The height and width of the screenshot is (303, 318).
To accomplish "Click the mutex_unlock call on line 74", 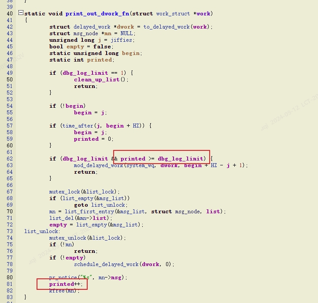I will [x=68, y=238].
